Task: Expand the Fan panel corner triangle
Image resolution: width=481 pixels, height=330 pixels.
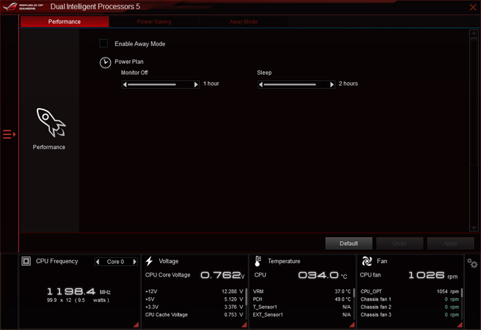Action: point(460,325)
